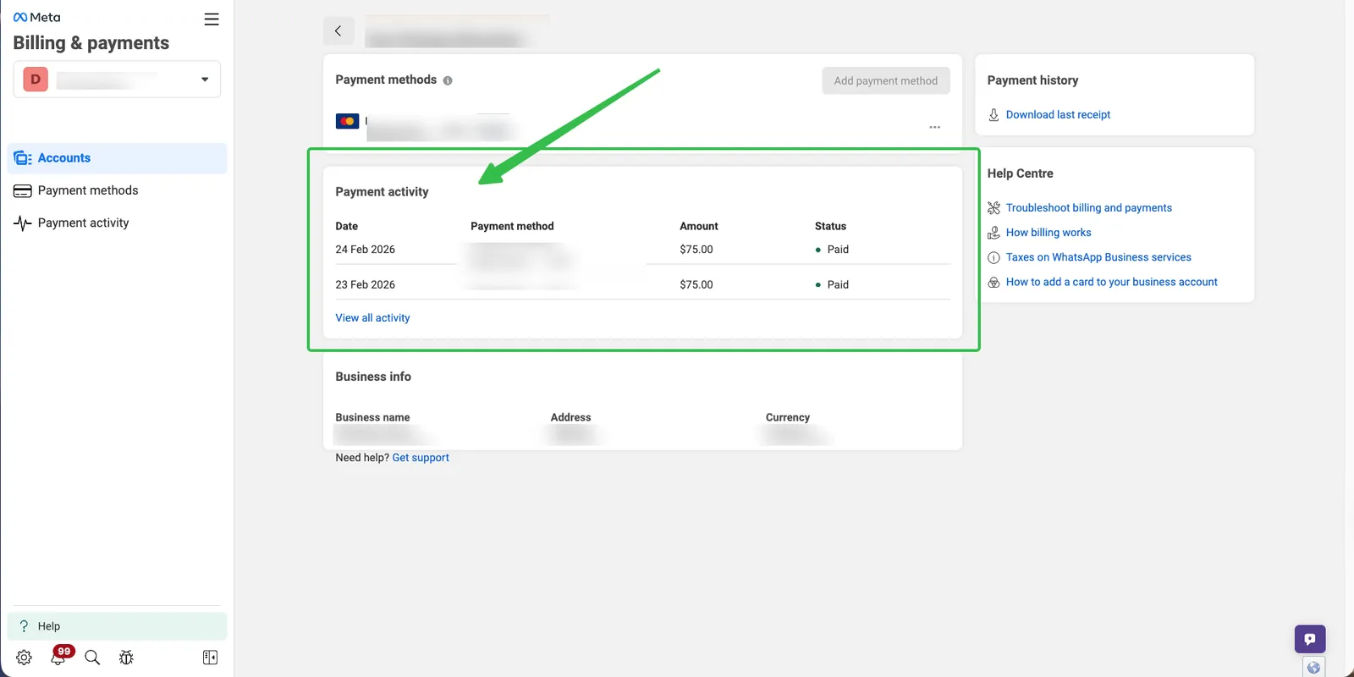
Task: Go to Payment methods in sidebar
Action: pyautogui.click(x=88, y=190)
